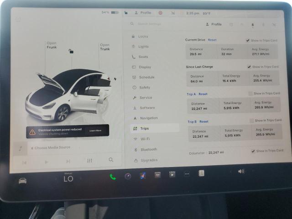Open the media equalizer settings icon

(x=90, y=161)
